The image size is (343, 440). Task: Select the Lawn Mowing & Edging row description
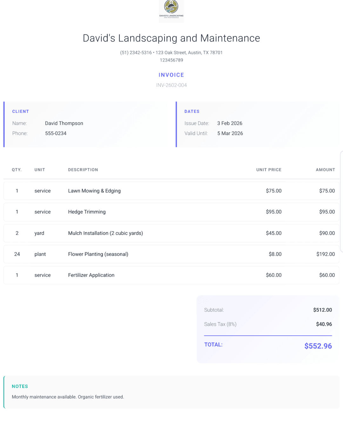pyautogui.click(x=94, y=191)
